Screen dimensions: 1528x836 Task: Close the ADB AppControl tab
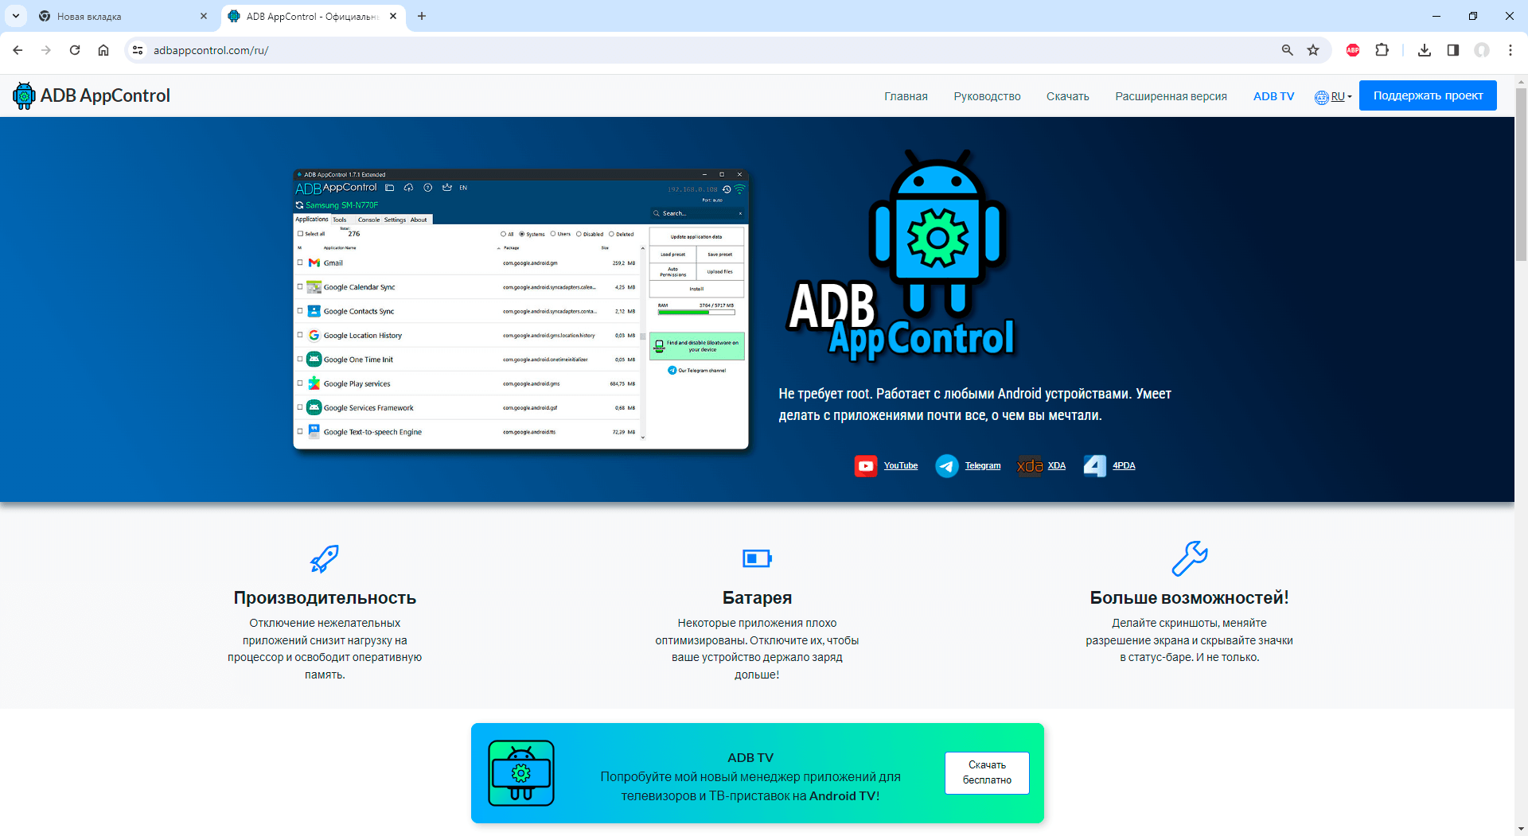[393, 16]
